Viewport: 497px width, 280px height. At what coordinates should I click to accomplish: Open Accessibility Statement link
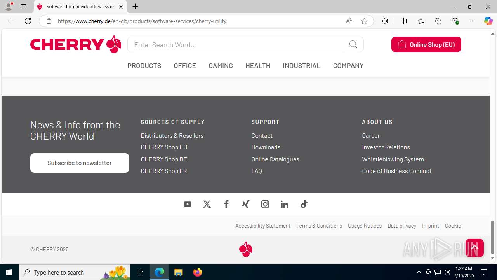point(263,226)
